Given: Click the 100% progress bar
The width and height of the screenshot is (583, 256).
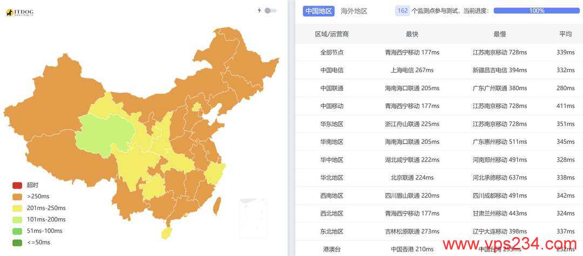Looking at the screenshot, I should coord(536,11).
